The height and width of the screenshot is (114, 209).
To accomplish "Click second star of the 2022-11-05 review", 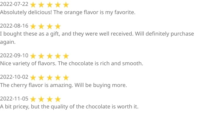I will pos(41,99).
